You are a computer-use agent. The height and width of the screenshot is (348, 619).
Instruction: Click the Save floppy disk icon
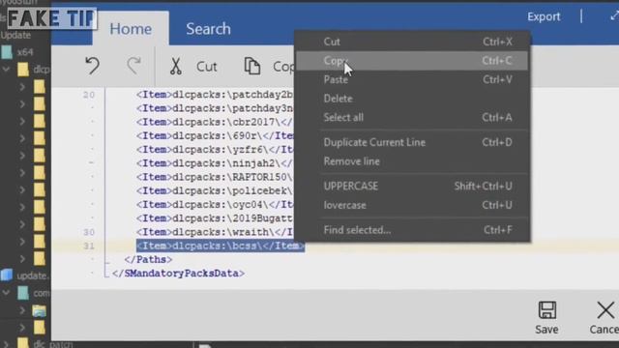tap(547, 310)
